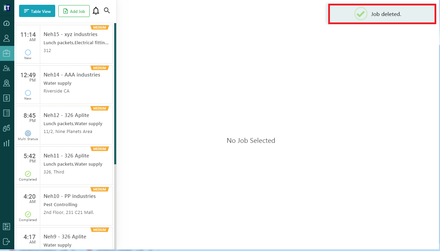Screen dimensions: 440x251
Task: Click the green check icon in notification
Action: (x=360, y=14)
